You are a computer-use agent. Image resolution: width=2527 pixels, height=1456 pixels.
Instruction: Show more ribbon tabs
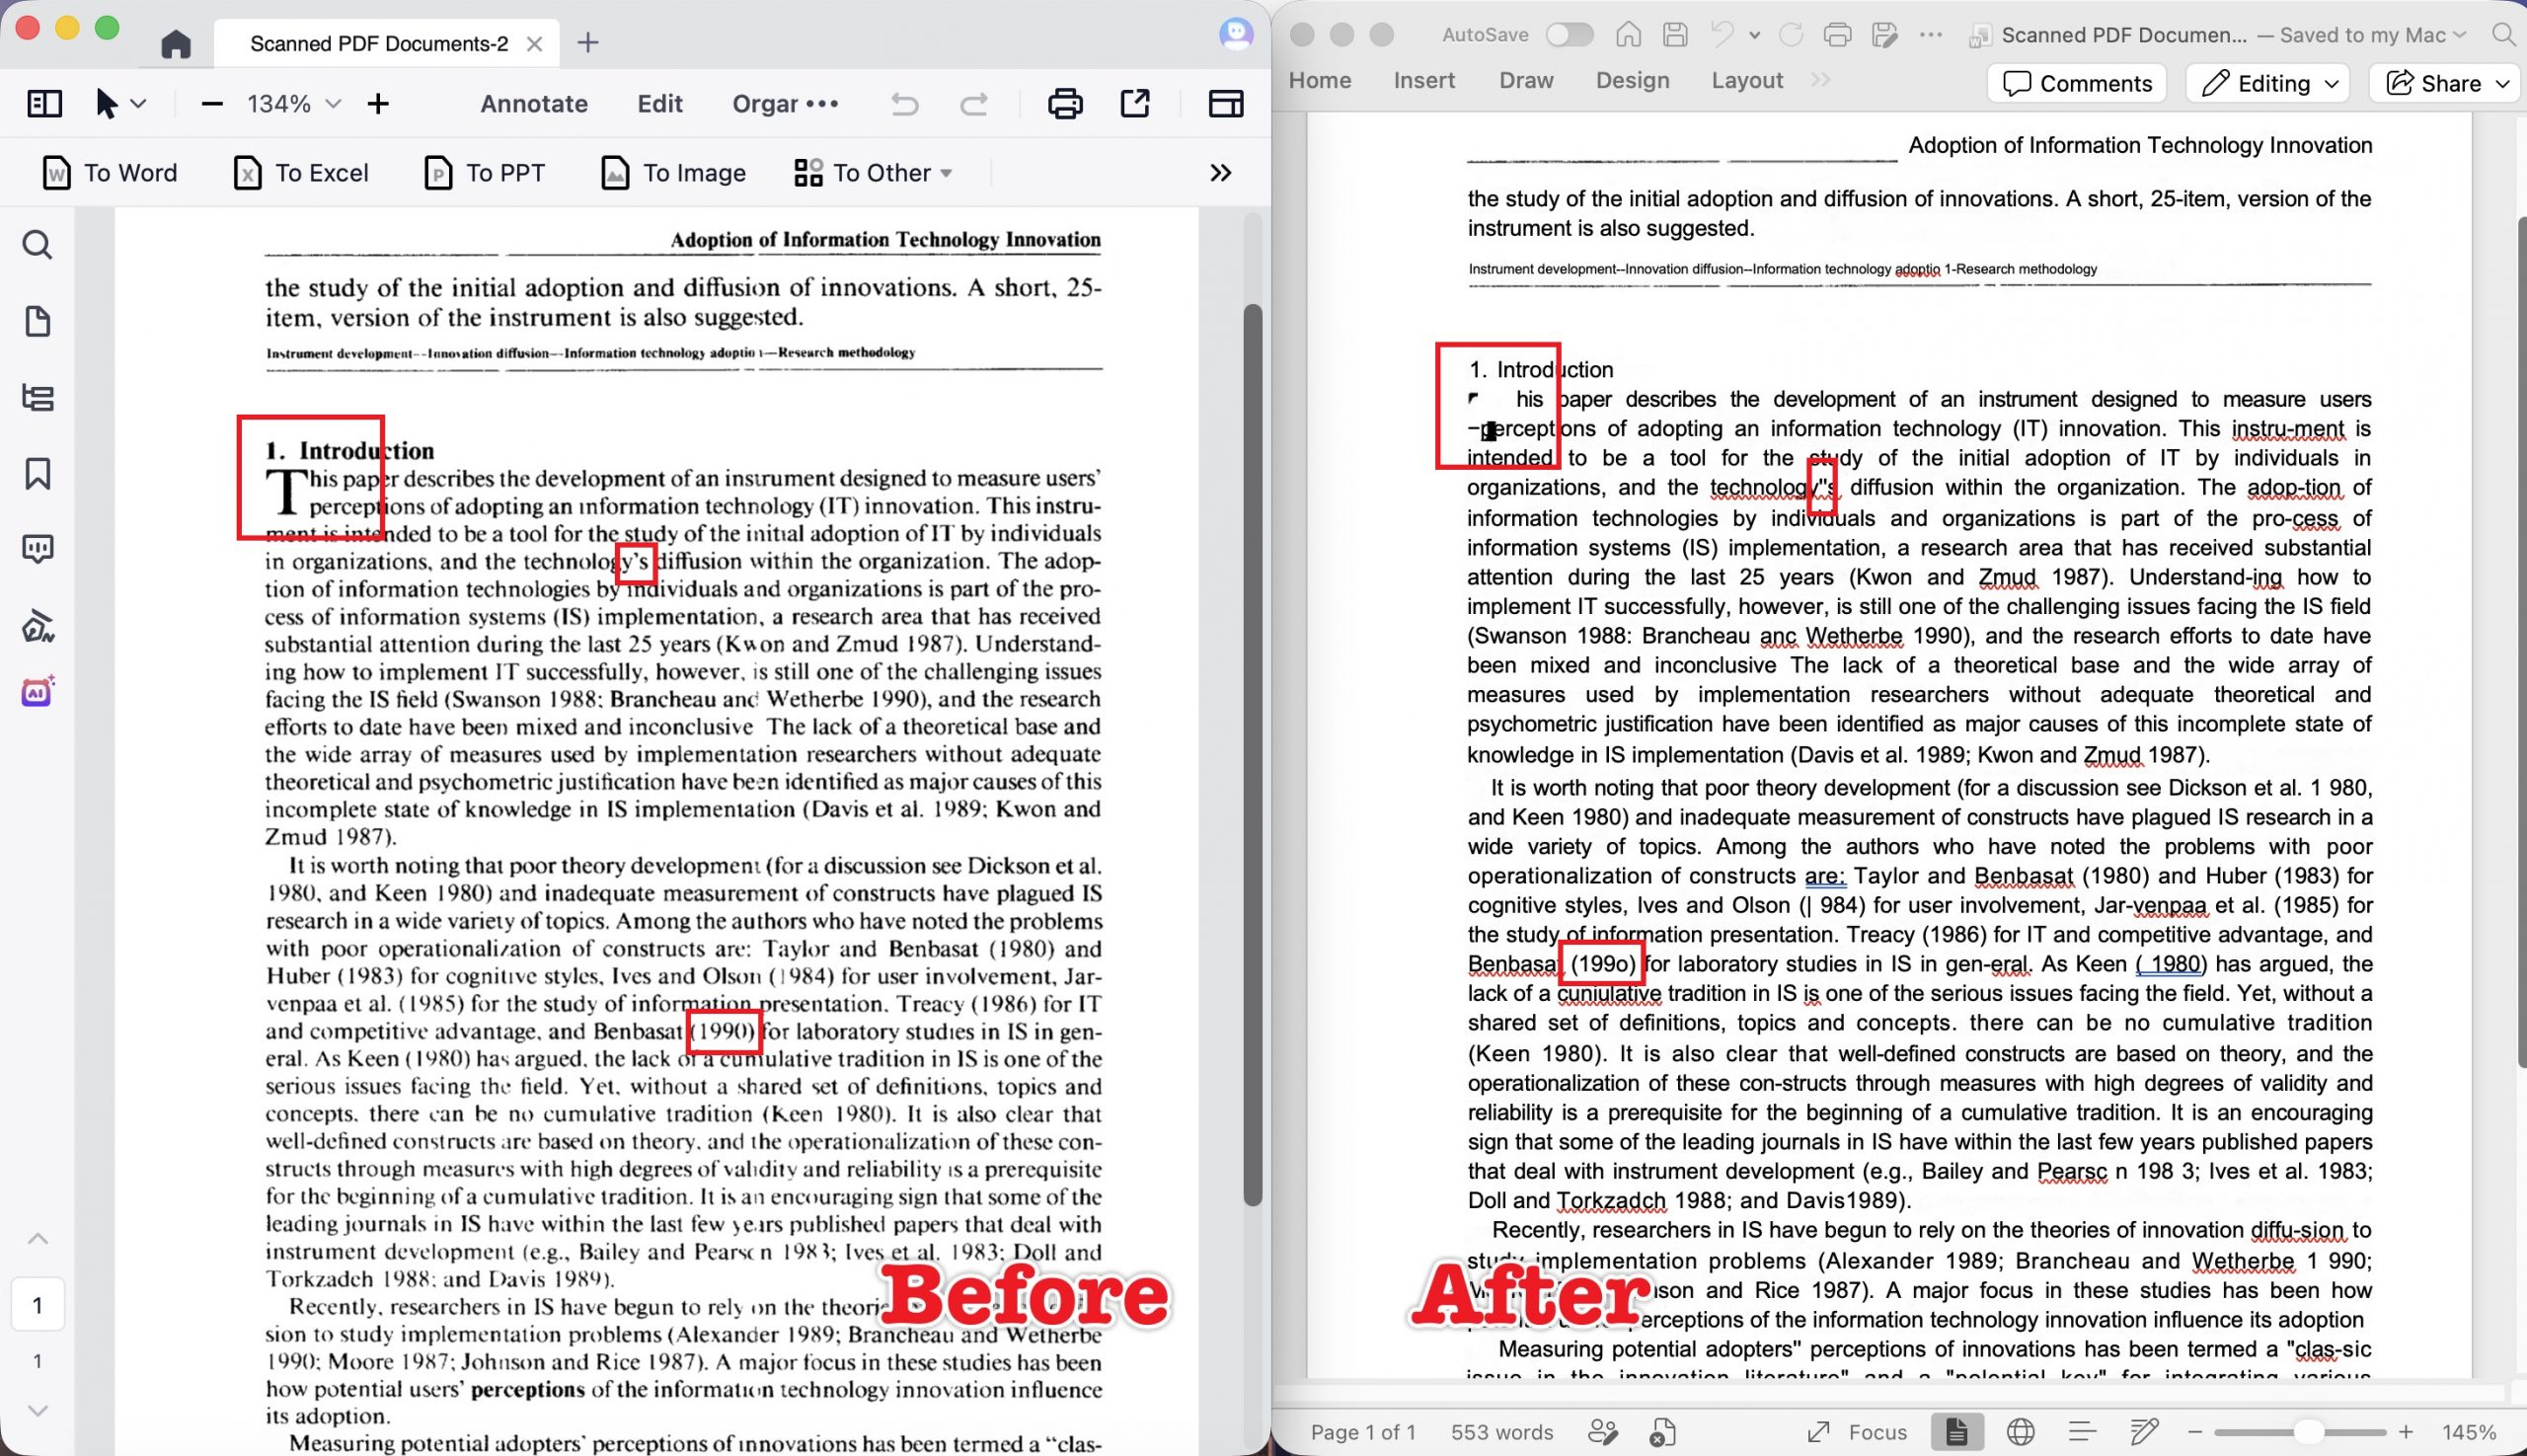pyautogui.click(x=1820, y=80)
